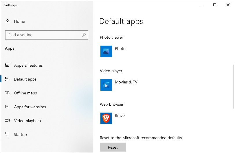Pick the Photos text label to change viewer
235x153 pixels.
(121, 48)
